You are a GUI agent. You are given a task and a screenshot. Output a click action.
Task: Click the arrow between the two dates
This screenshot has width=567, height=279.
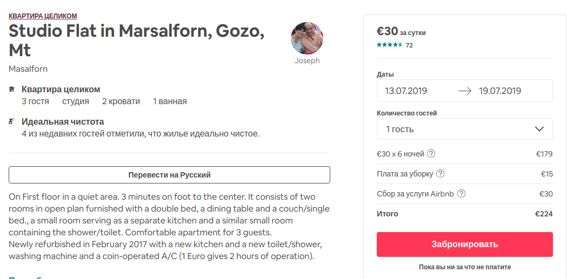coord(465,91)
